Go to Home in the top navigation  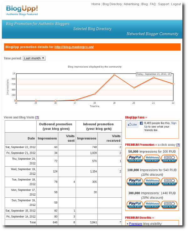(96, 4)
